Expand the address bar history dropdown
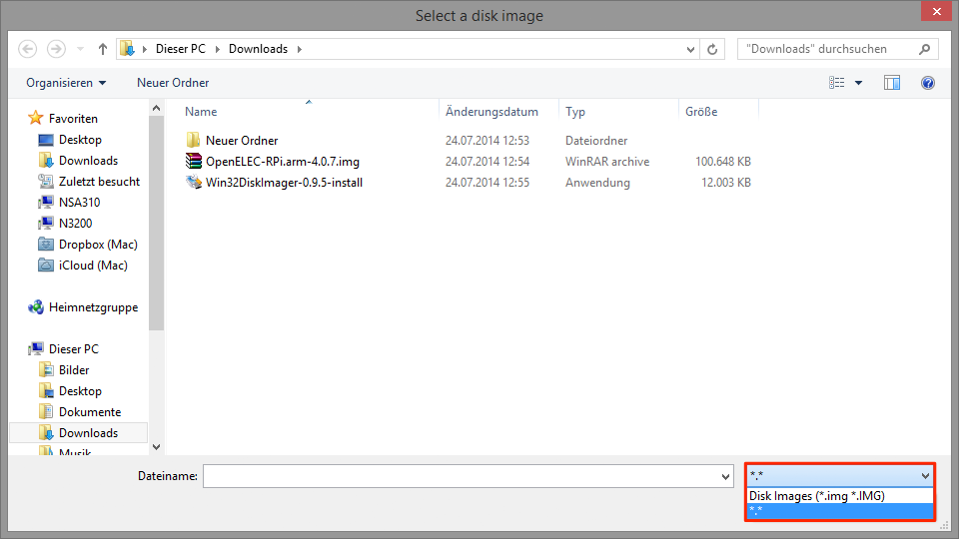The width and height of the screenshot is (959, 539). [x=690, y=49]
